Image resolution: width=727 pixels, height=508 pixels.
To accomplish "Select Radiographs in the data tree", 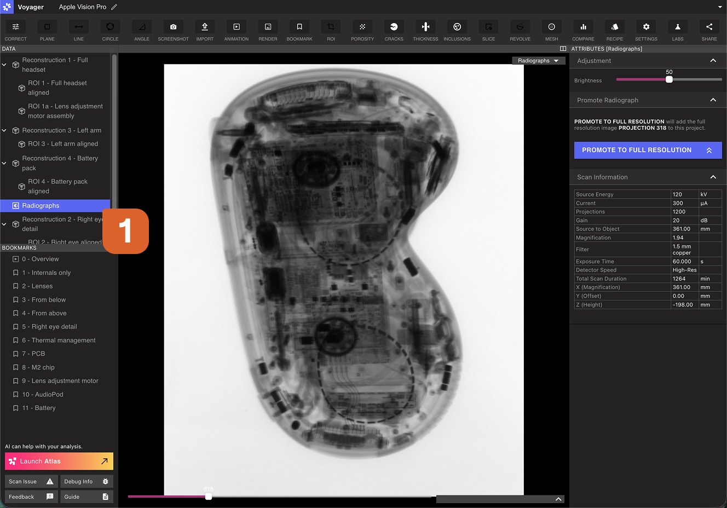I will point(41,206).
